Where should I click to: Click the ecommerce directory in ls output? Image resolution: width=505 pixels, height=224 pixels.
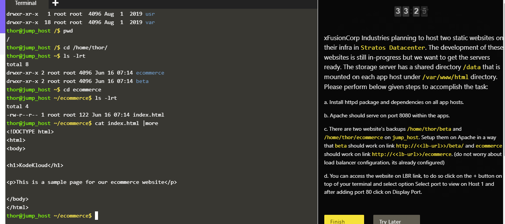(x=150, y=73)
